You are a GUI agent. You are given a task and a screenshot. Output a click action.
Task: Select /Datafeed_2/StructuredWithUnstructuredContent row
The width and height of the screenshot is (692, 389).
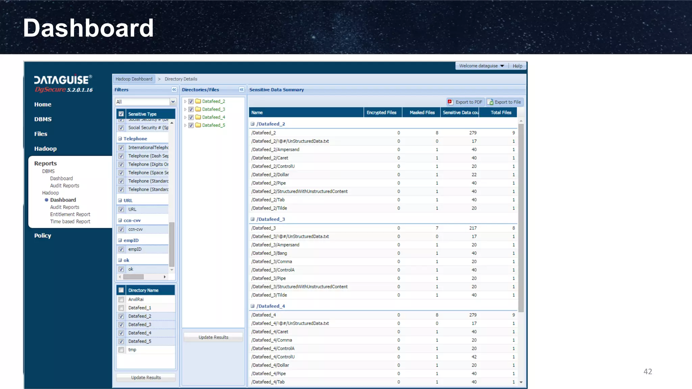pyautogui.click(x=383, y=191)
